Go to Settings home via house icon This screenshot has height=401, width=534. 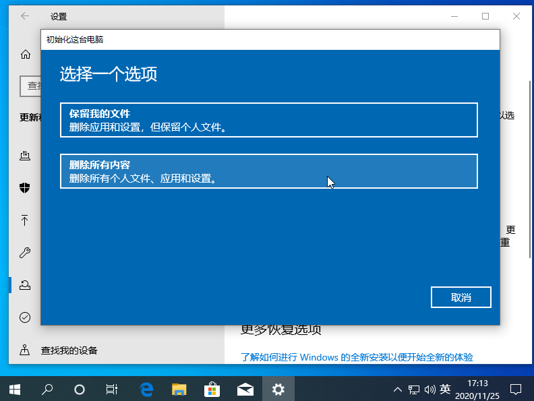point(26,55)
